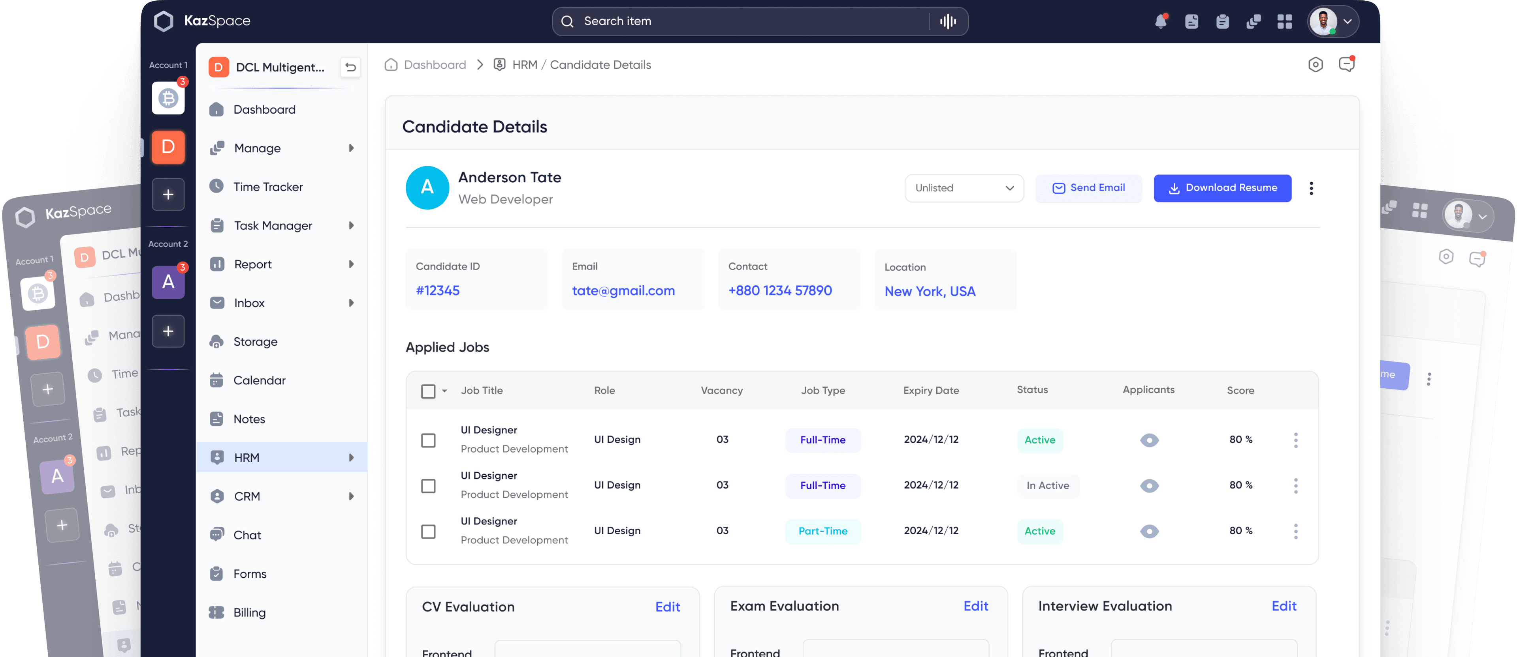Click the In Active status badge
Image resolution: width=1517 pixels, height=657 pixels.
(1048, 486)
